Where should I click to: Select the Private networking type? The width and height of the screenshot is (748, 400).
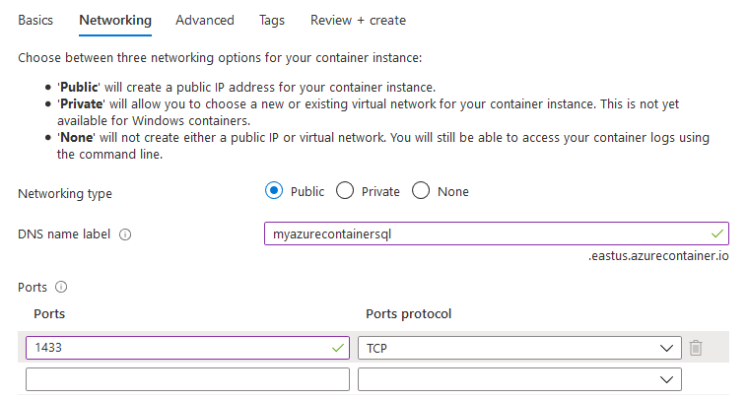(344, 191)
